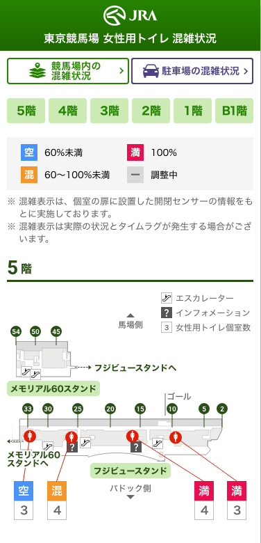Click the toilet icon near gate 33
The width and height of the screenshot is (261, 543).
[x=30, y=436]
